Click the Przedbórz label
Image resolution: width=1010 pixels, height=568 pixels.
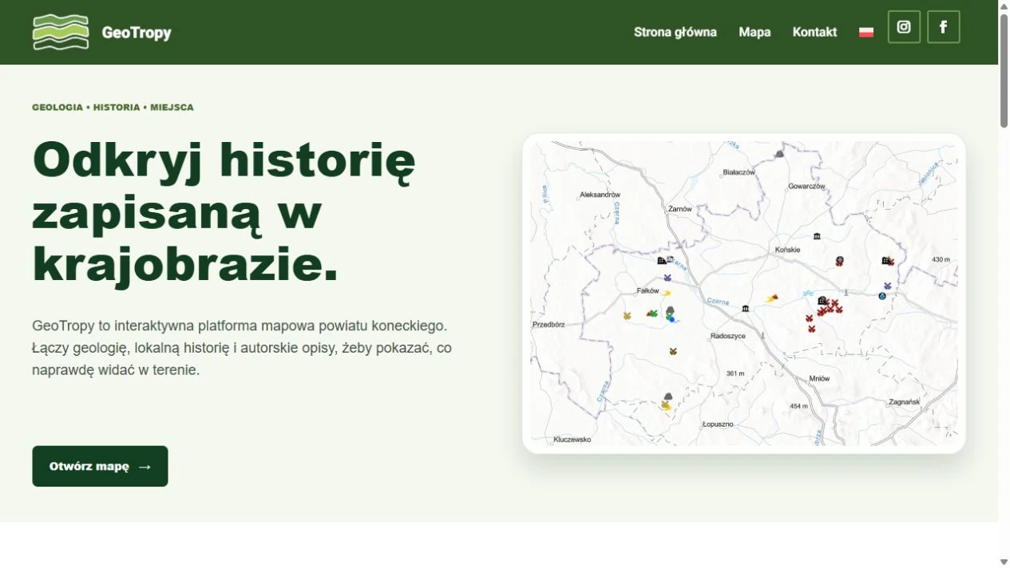point(549,325)
